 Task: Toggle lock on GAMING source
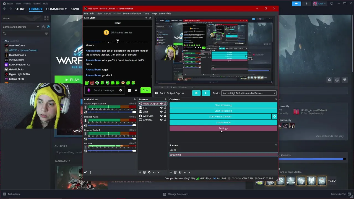[x=165, y=120]
